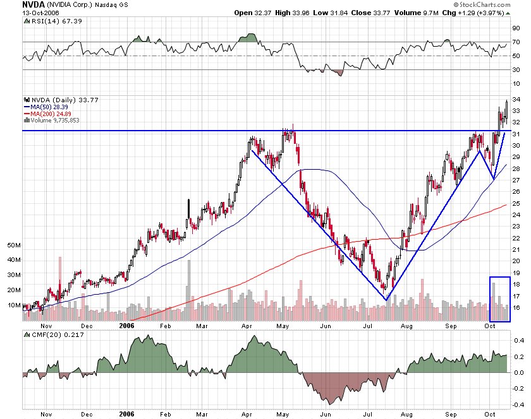
Task: Click the Nasdaq GS exchange label
Action: [x=111, y=5]
